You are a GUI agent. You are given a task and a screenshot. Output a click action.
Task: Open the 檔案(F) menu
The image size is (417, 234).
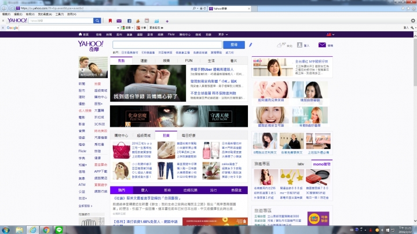coord(6,14)
